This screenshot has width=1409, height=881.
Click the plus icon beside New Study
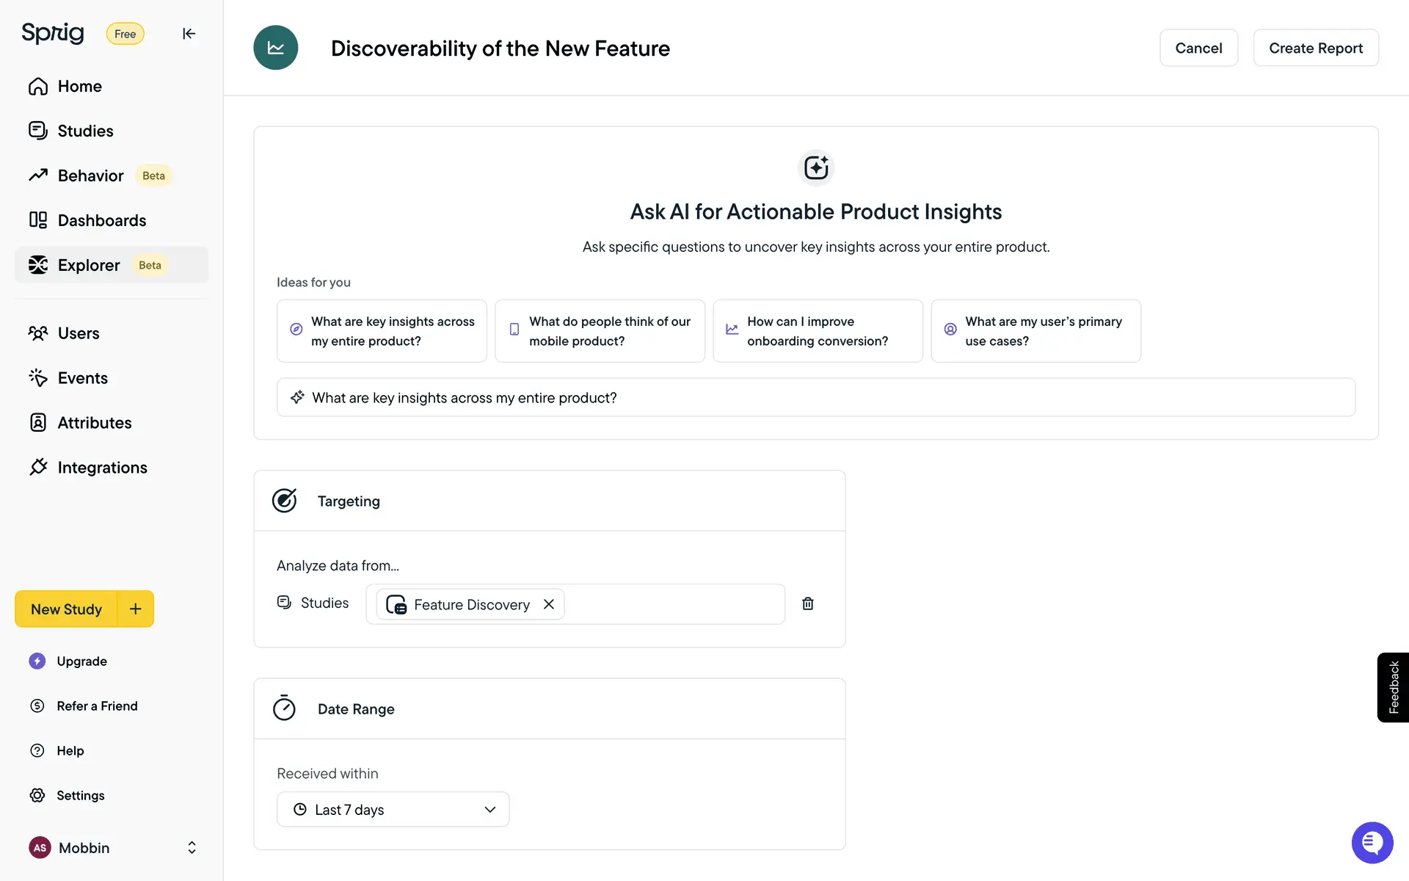[x=136, y=609]
